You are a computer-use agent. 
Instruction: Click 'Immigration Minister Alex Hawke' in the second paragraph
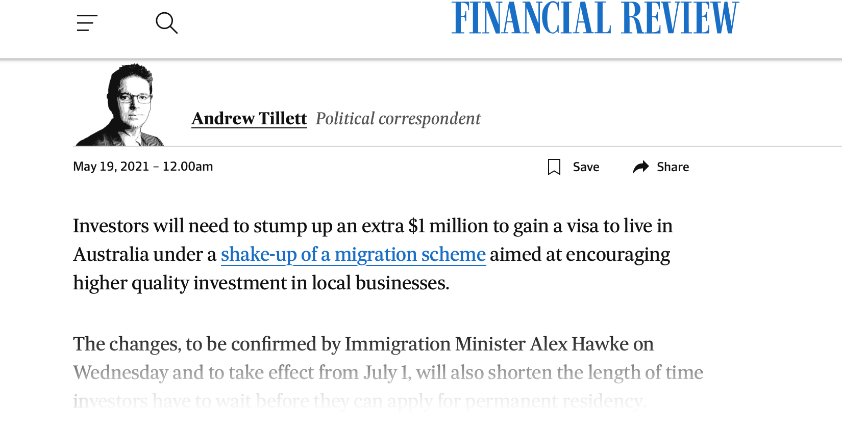point(487,344)
